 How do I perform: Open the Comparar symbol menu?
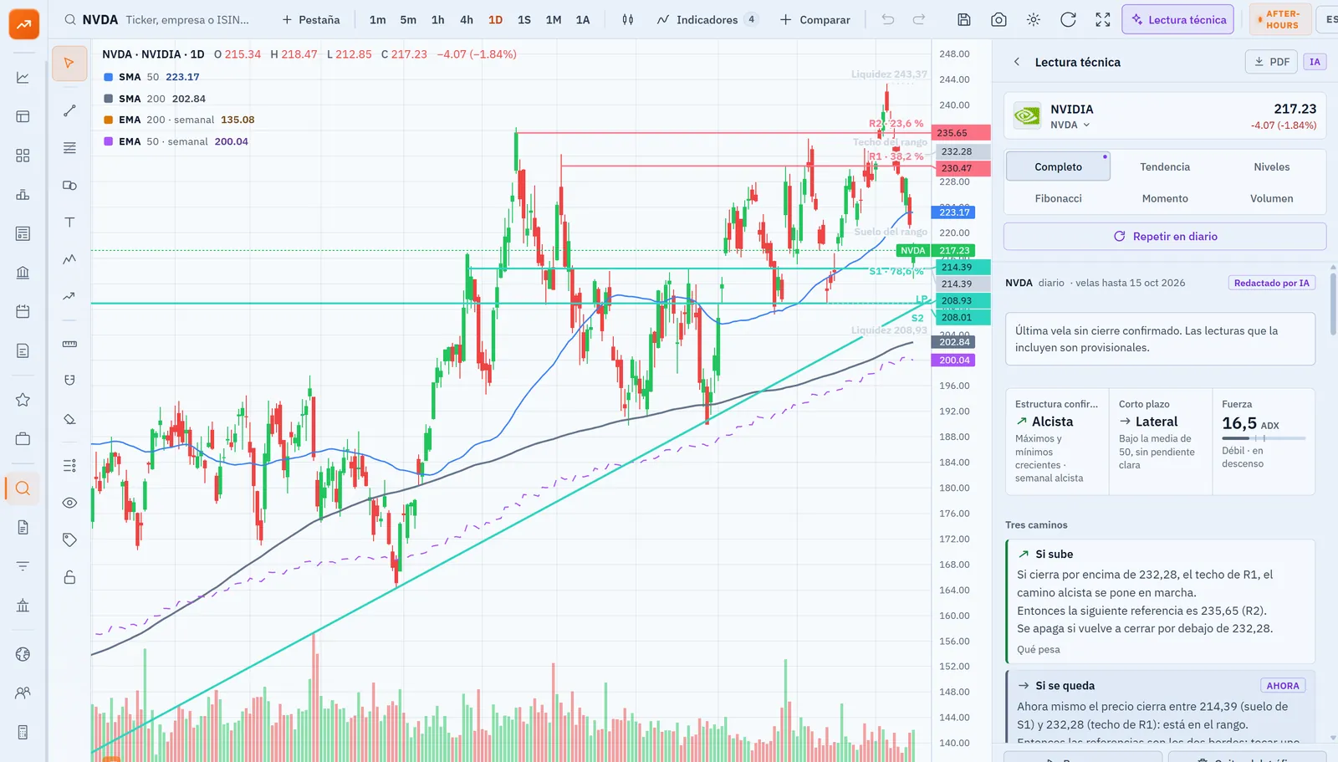(815, 19)
